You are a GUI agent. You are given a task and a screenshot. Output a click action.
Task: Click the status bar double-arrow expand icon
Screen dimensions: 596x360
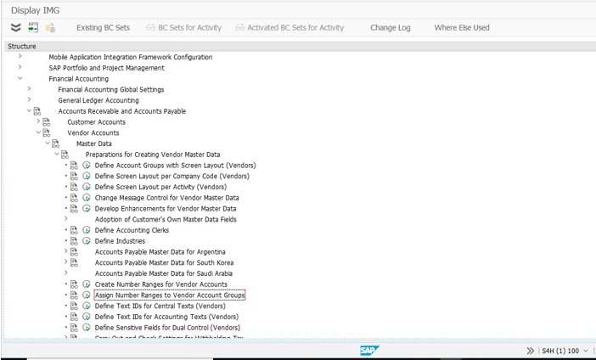[x=531, y=351]
